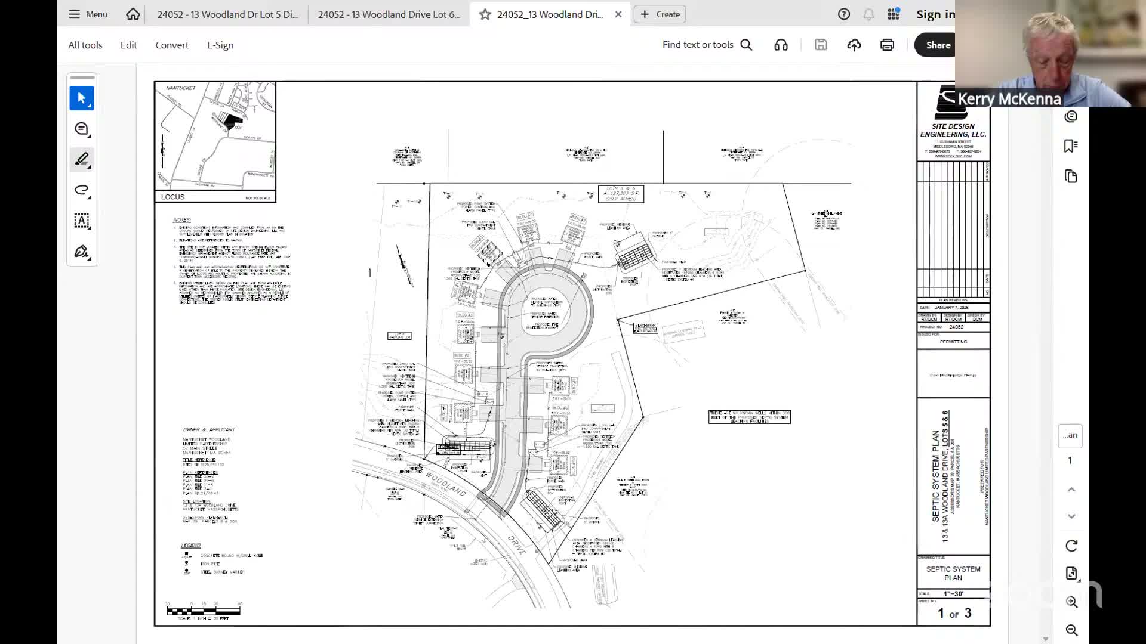
Task: Start Read Aloud with the headphones icon
Action: 781,45
